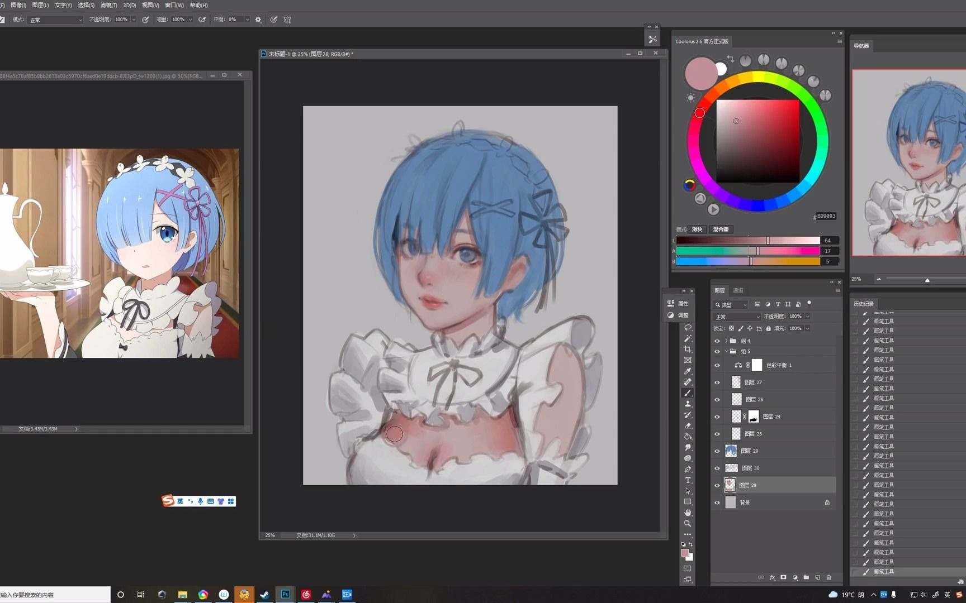Click the hex color field BD9093
966x603 pixels.
point(826,216)
